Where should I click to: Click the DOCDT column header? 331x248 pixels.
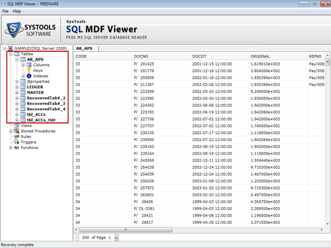pyautogui.click(x=220, y=56)
